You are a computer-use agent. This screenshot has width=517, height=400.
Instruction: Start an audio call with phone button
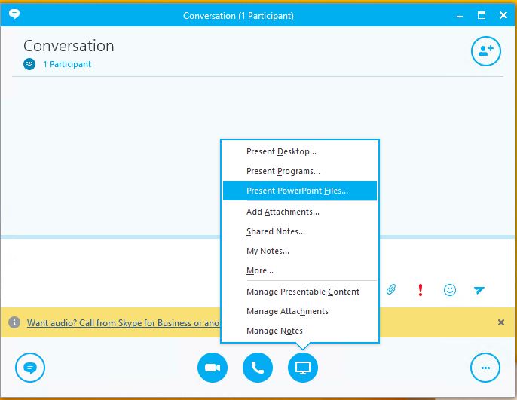(x=258, y=368)
